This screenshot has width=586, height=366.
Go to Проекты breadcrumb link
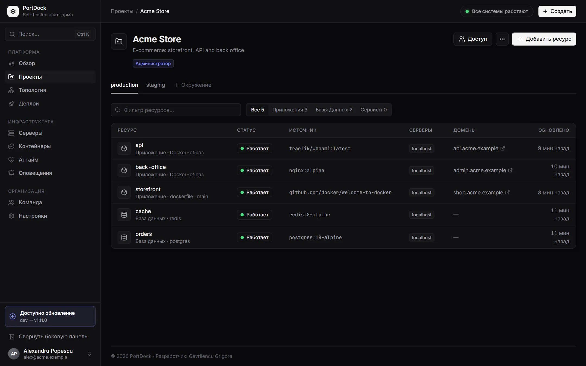(122, 11)
